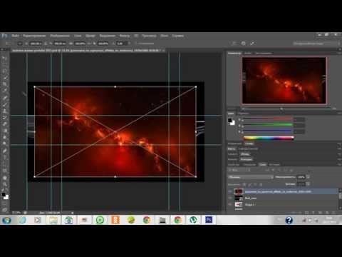The width and height of the screenshot is (342, 257).
Task: Open the Image menu
Action: (x=60, y=36)
